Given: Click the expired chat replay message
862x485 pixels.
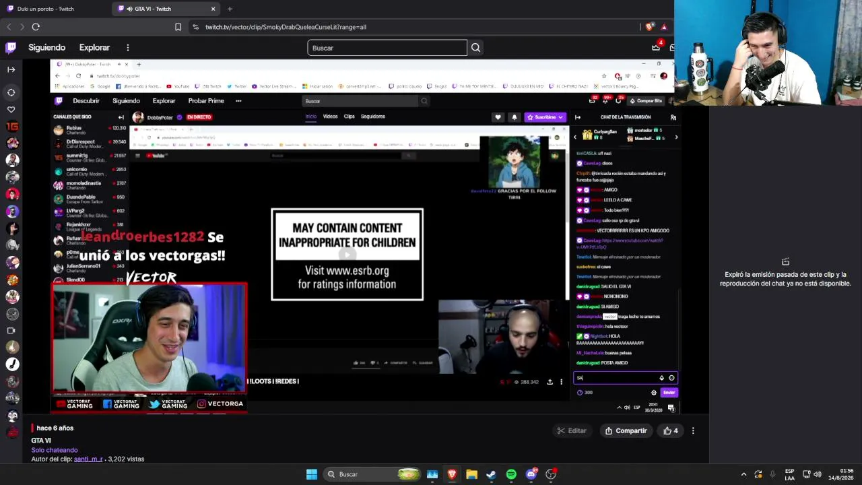Looking at the screenshot, I should 785,279.
